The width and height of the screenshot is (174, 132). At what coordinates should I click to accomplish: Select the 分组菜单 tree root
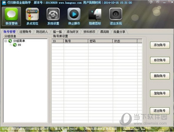coord(19,41)
